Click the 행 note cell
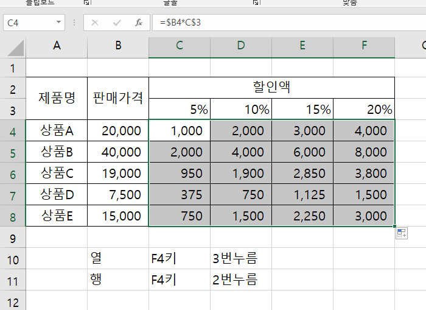Viewport: 426px width, 310px height. pyautogui.click(x=118, y=280)
